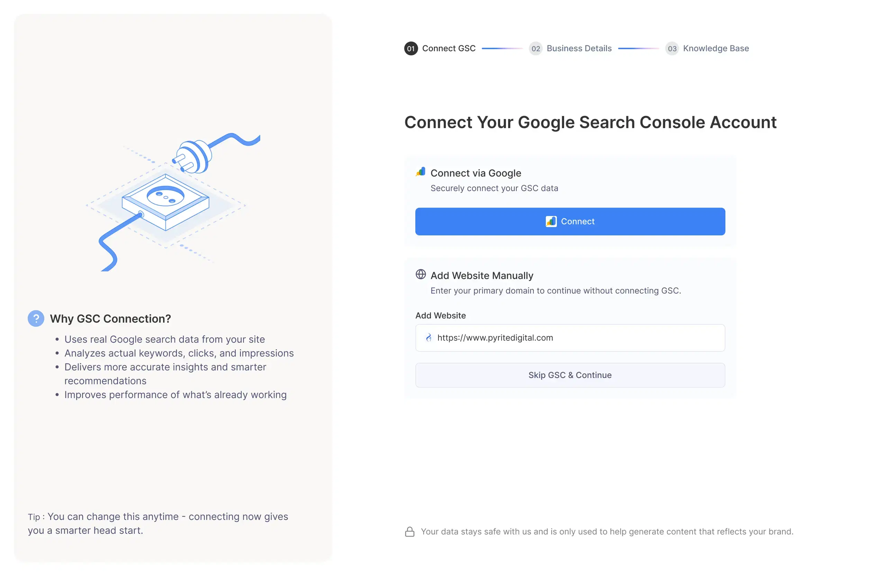886x576 pixels.
Task: Click the Connect via Google bar-chart icon
Action: pyautogui.click(x=420, y=172)
